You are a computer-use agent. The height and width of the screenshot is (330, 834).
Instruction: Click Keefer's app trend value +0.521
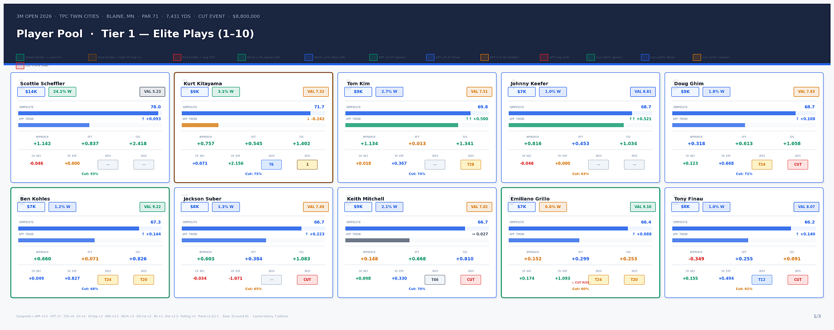click(x=641, y=119)
